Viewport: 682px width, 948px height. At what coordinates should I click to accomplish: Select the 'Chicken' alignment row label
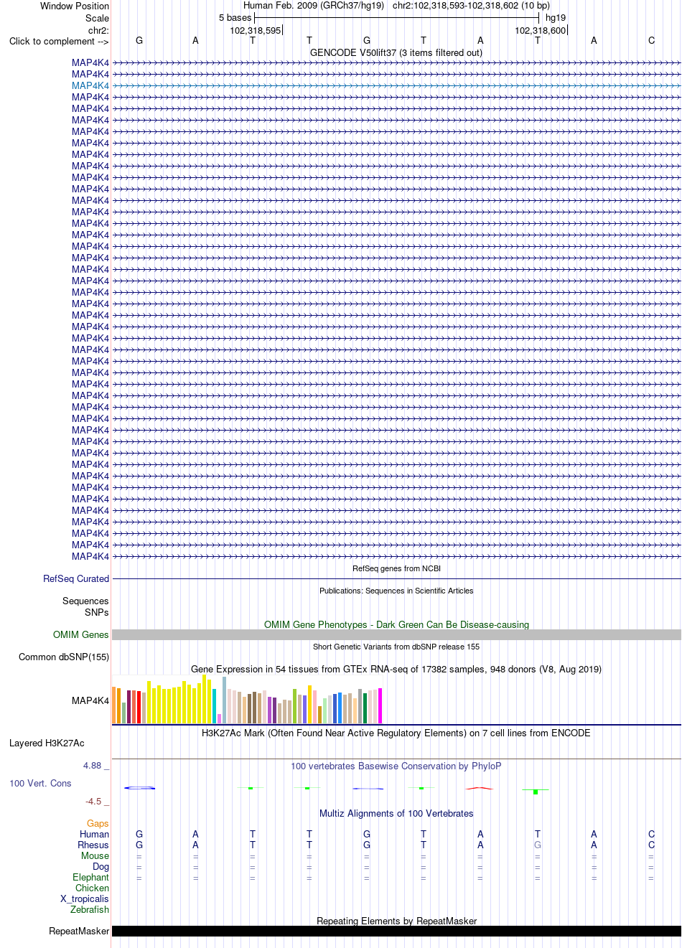click(x=93, y=888)
